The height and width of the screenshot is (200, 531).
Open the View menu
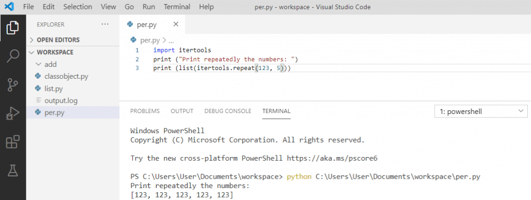[x=108, y=7]
